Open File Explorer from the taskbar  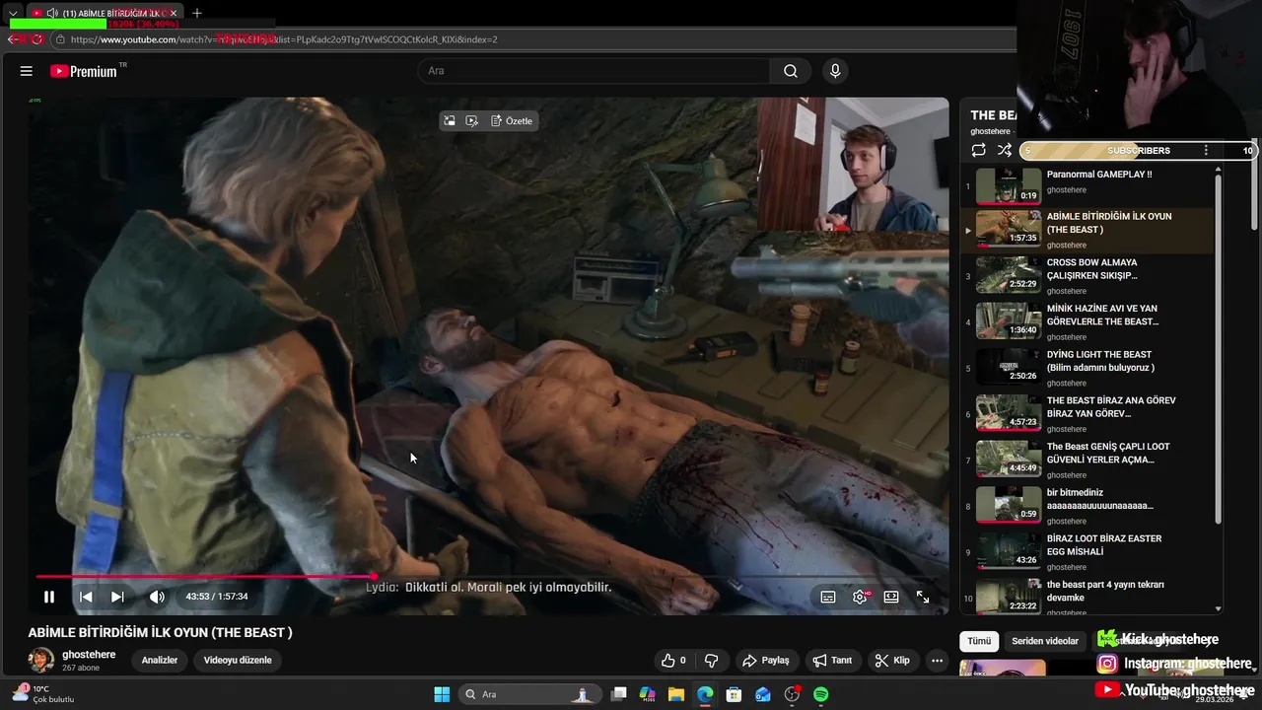pos(676,694)
